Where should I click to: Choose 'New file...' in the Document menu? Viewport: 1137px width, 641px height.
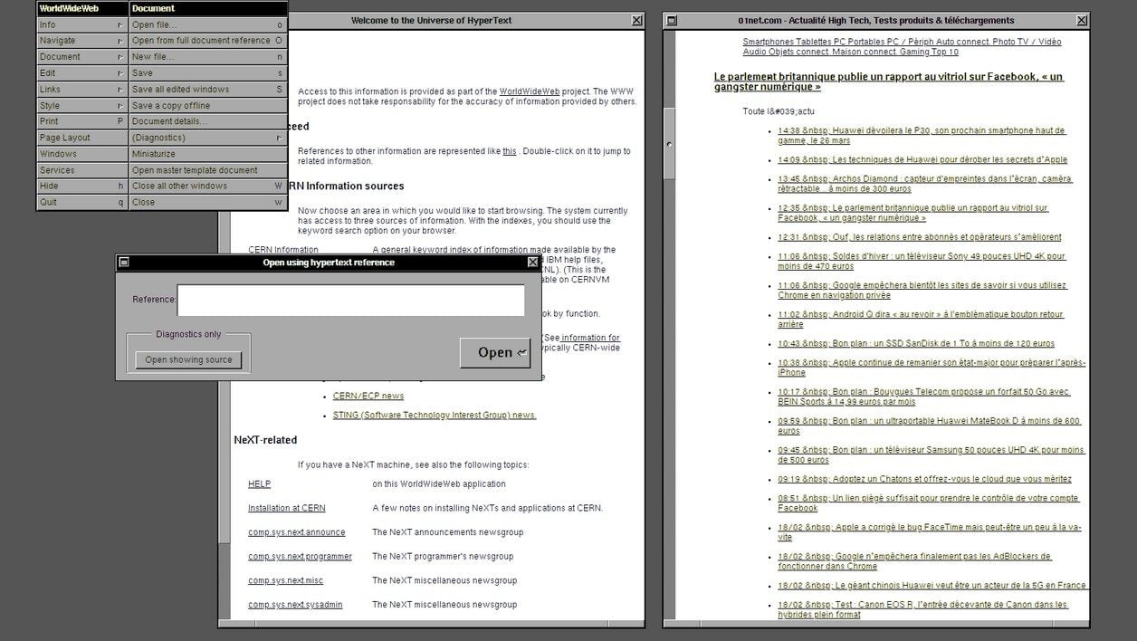(208, 57)
